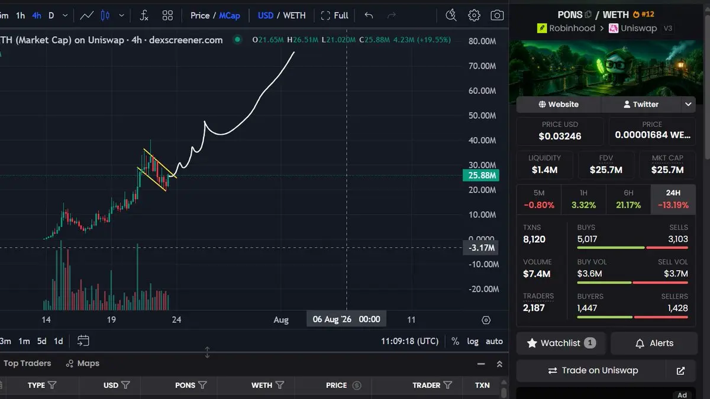
Task: Expand the timeframe dropdown next to D
Action: (x=64, y=15)
